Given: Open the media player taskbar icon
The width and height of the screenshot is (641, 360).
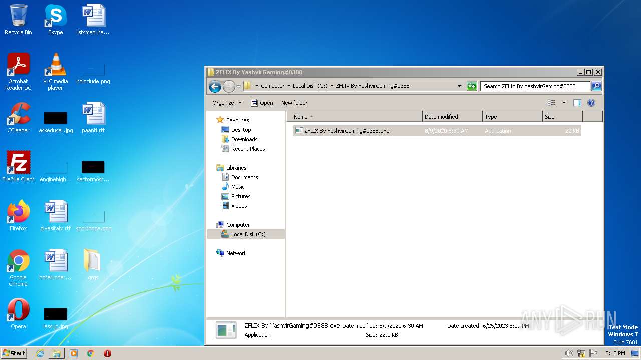Looking at the screenshot, I should point(74,353).
